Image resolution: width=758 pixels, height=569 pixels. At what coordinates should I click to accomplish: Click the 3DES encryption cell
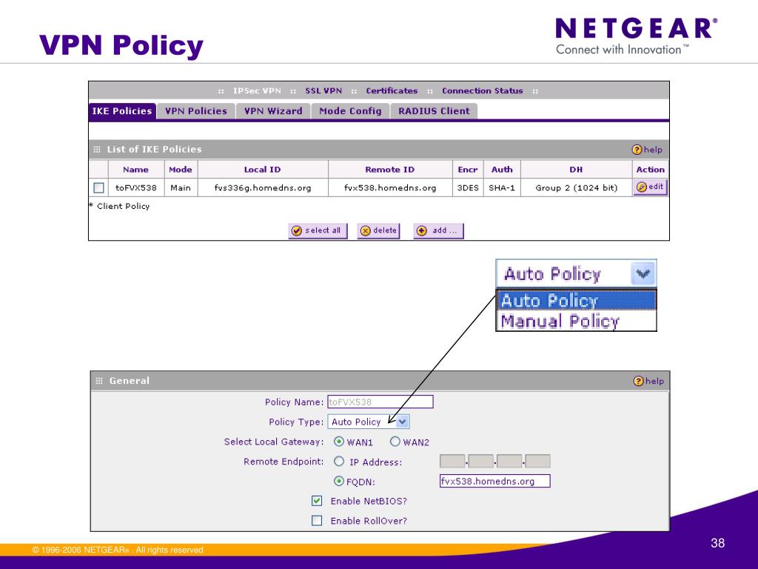point(468,187)
